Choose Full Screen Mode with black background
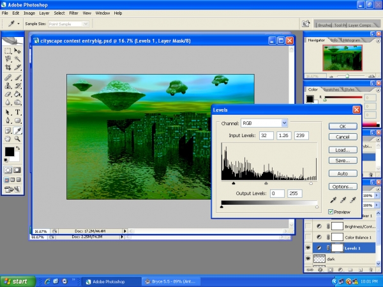The height and width of the screenshot is (287, 383). [19, 180]
